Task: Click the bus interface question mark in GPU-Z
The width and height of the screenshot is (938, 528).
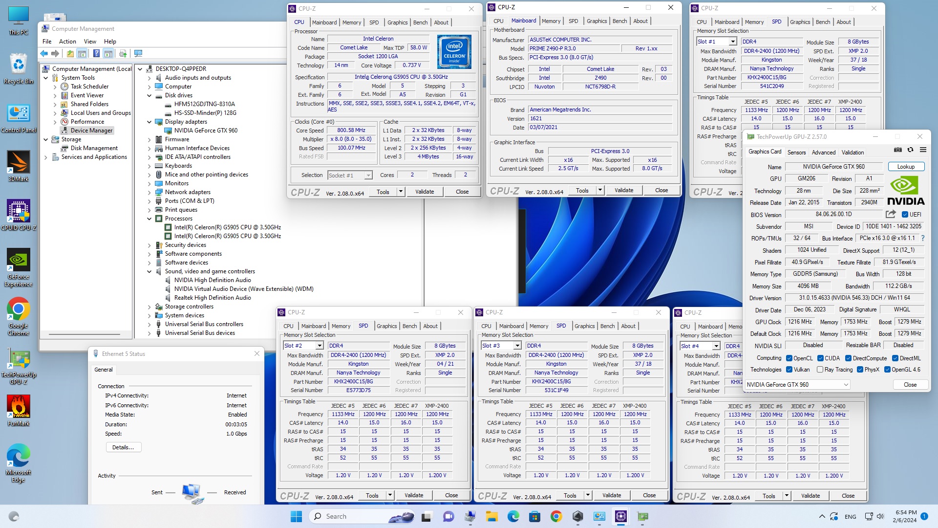Action: [923, 238]
